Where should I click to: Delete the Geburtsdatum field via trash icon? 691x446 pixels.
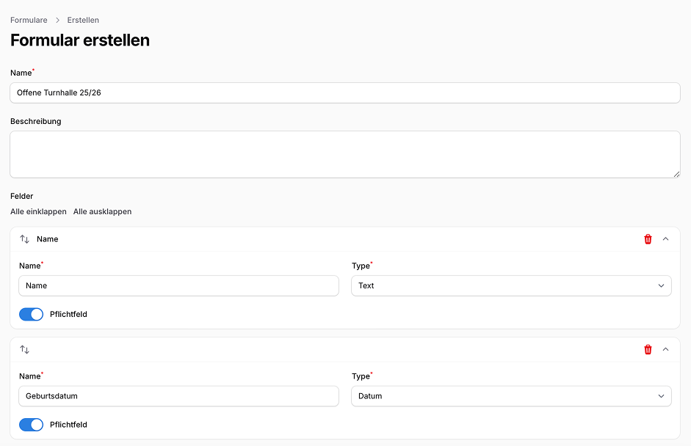click(x=648, y=349)
